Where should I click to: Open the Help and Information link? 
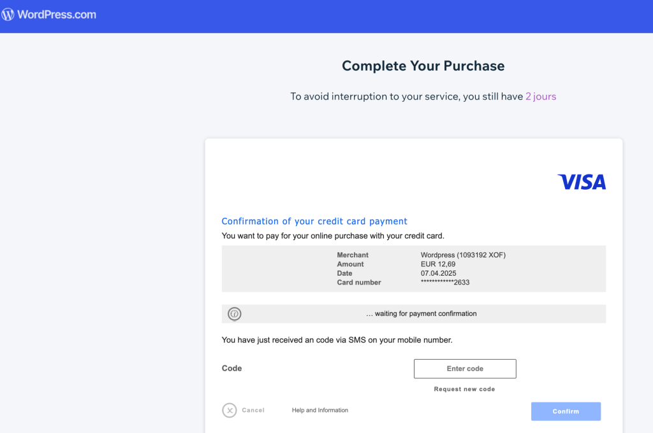pyautogui.click(x=320, y=410)
